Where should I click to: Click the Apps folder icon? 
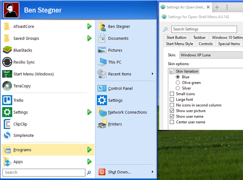coord(7,161)
